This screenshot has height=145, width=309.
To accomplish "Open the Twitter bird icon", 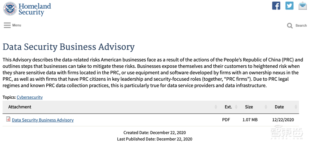I will [289, 6].
